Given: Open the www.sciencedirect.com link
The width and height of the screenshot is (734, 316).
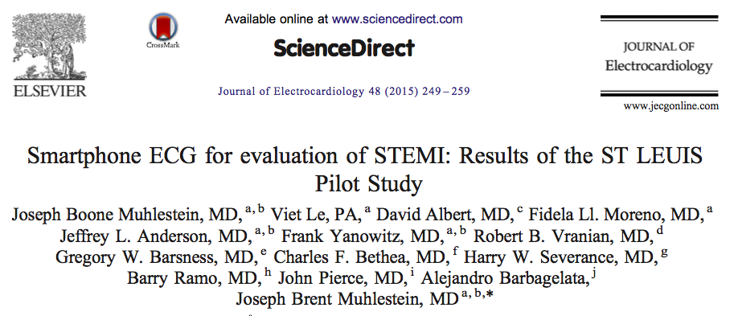Looking at the screenshot, I should (397, 19).
